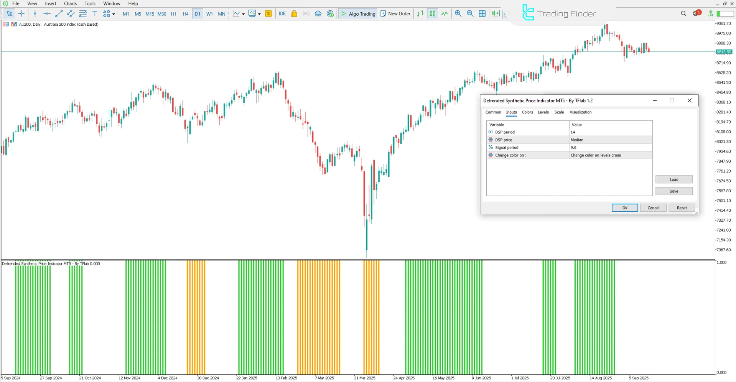Switch chart to line chart mode

click(444, 13)
